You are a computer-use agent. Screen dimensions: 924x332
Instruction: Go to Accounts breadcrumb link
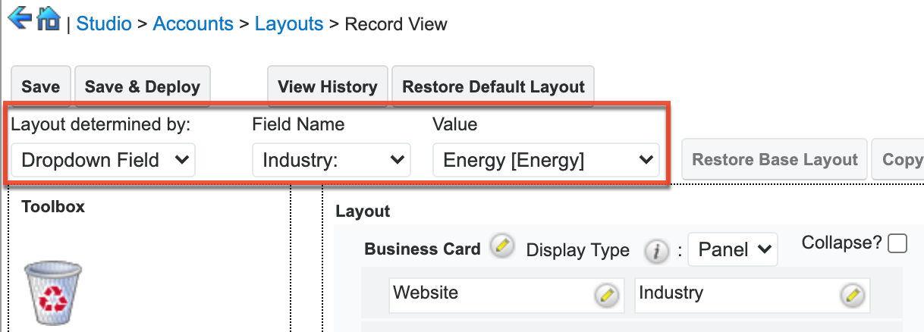(x=193, y=23)
